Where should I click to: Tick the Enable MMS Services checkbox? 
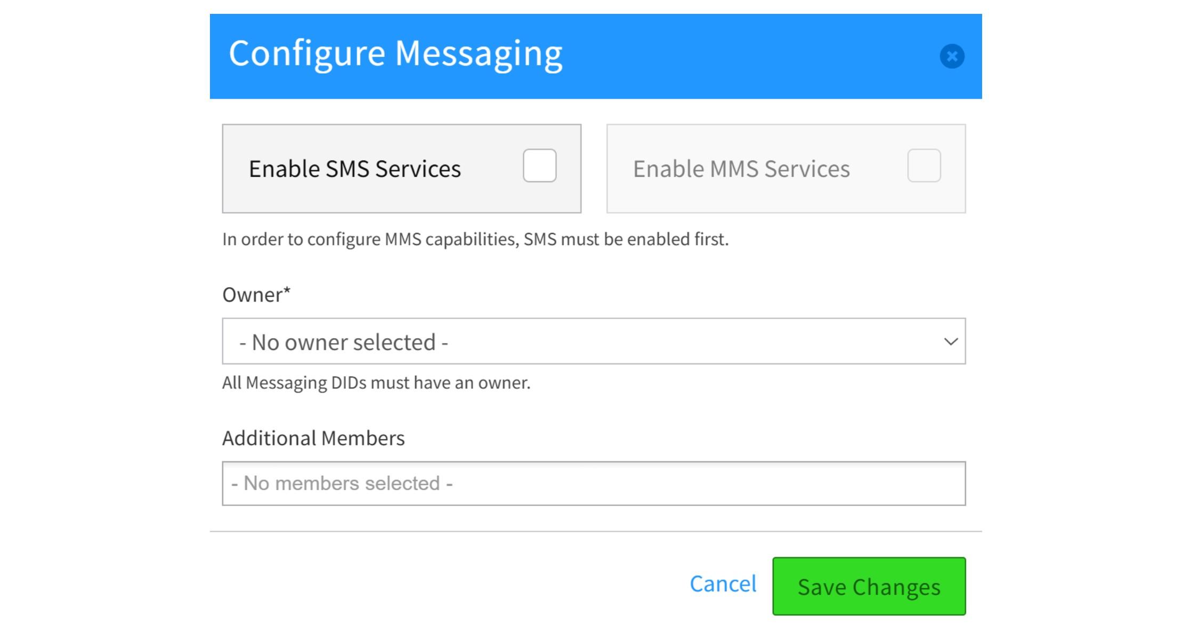[923, 166]
